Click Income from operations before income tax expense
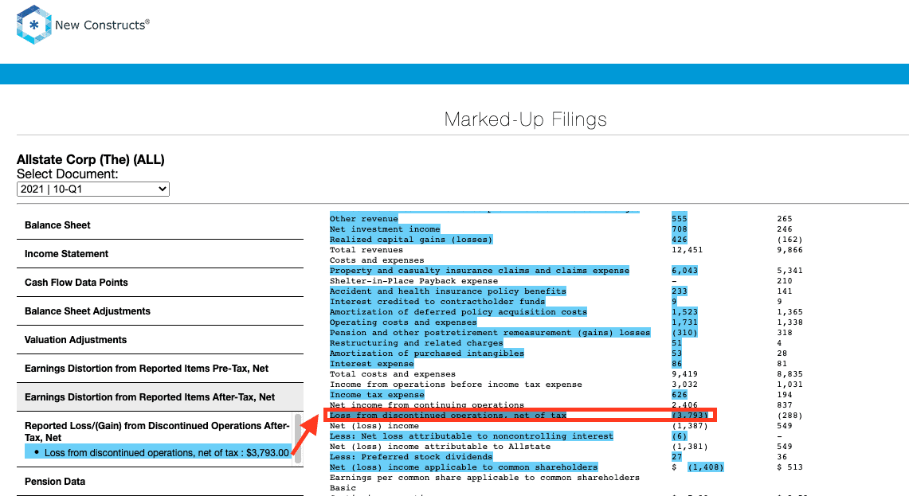This screenshot has height=496, width=909. pos(456,385)
